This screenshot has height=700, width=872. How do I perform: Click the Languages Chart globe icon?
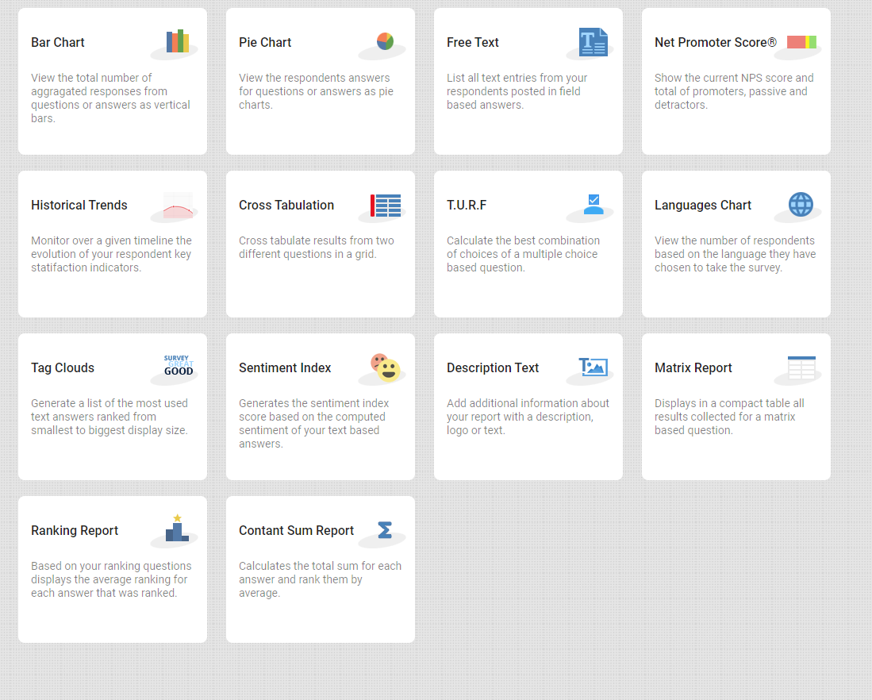point(801,205)
